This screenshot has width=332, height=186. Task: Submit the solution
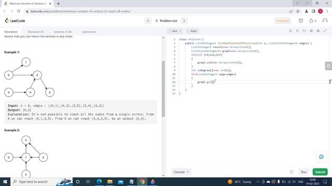point(320,172)
